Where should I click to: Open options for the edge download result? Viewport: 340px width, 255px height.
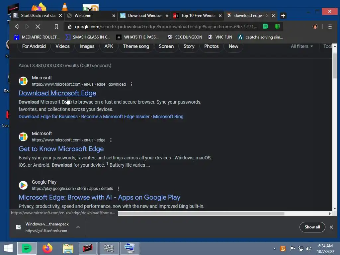pos(131,84)
